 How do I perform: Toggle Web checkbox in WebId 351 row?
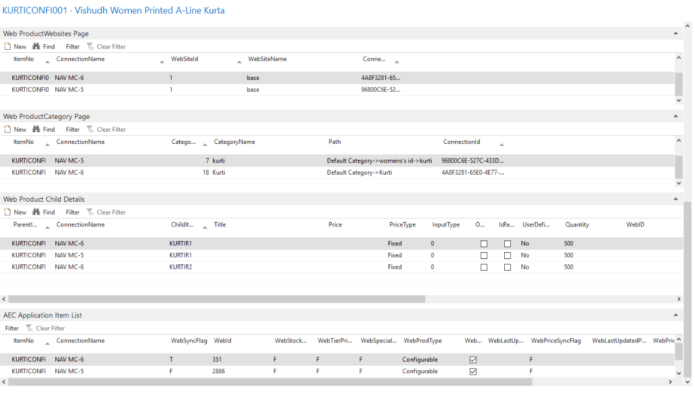pyautogui.click(x=473, y=360)
